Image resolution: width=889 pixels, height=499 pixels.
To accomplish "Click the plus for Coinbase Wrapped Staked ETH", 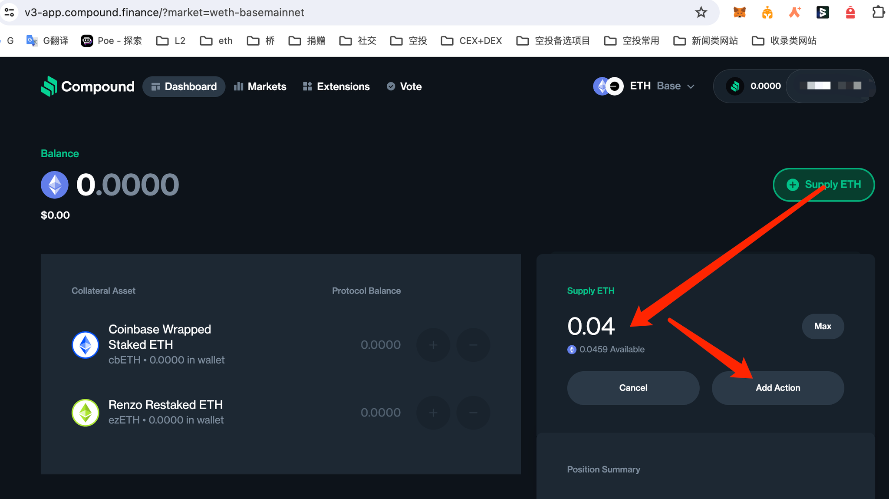I will [x=433, y=345].
